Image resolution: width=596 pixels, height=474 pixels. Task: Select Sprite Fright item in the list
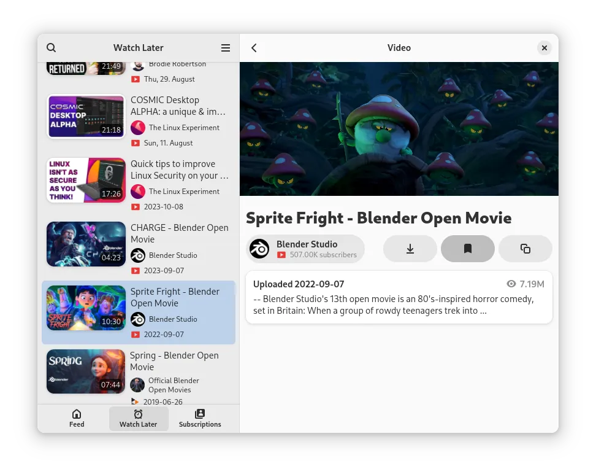click(x=179, y=297)
